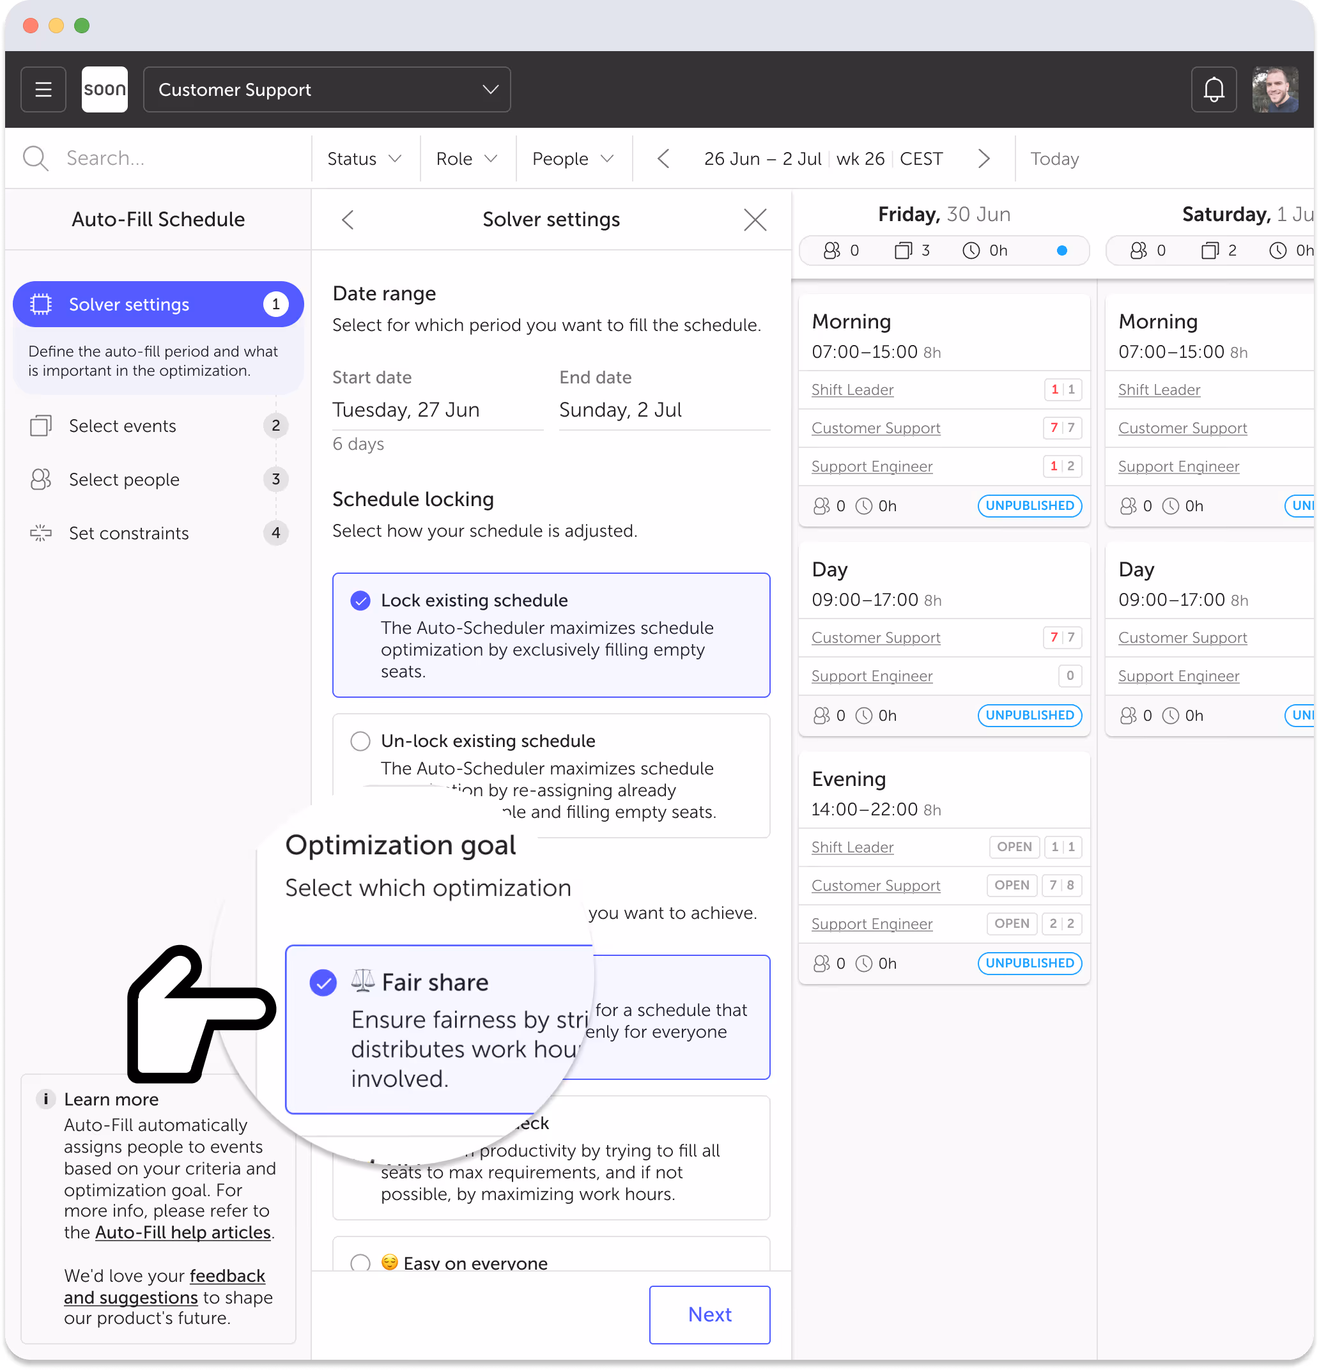Open the Customer Support team selector
This screenshot has width=1319, height=1370.
pos(326,89)
